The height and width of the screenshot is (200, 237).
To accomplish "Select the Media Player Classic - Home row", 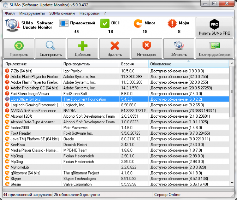I will point(116,150).
